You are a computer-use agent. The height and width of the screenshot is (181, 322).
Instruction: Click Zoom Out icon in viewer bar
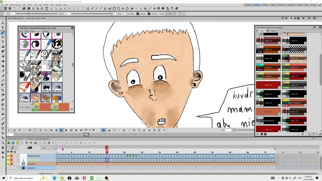(139, 130)
